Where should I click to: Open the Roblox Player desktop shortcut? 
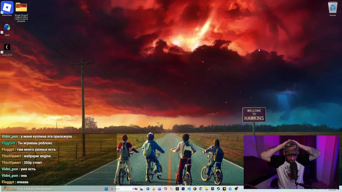7,9
